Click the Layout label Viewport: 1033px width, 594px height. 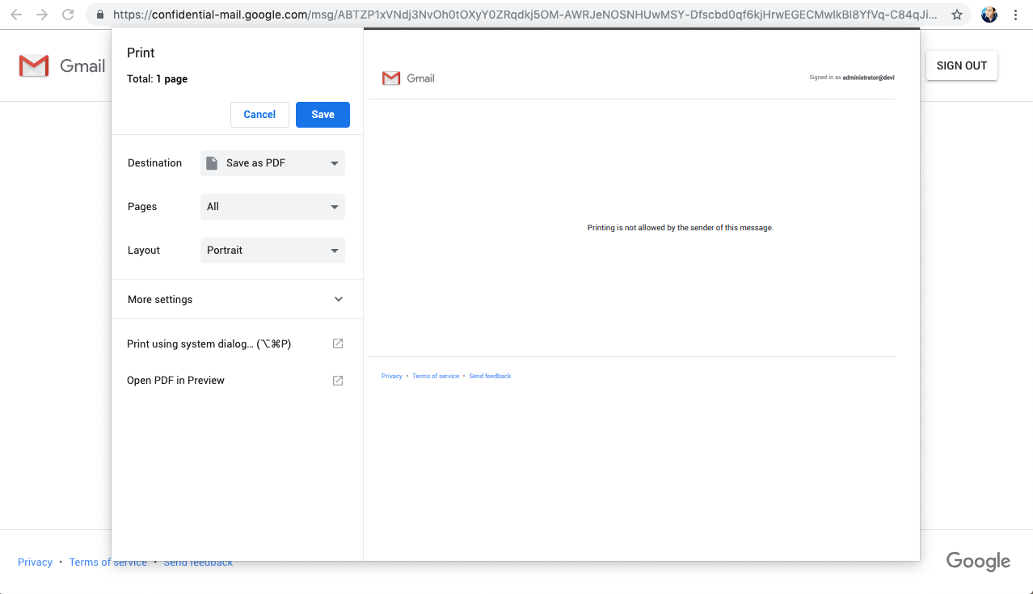tap(144, 251)
